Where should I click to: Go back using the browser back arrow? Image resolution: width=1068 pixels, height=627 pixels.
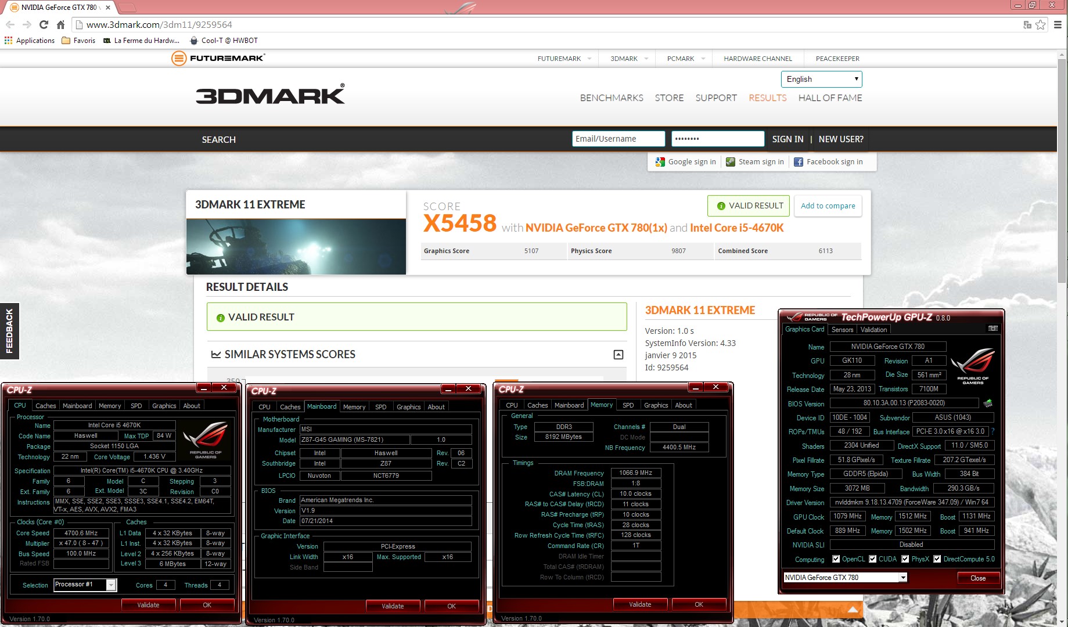click(10, 24)
